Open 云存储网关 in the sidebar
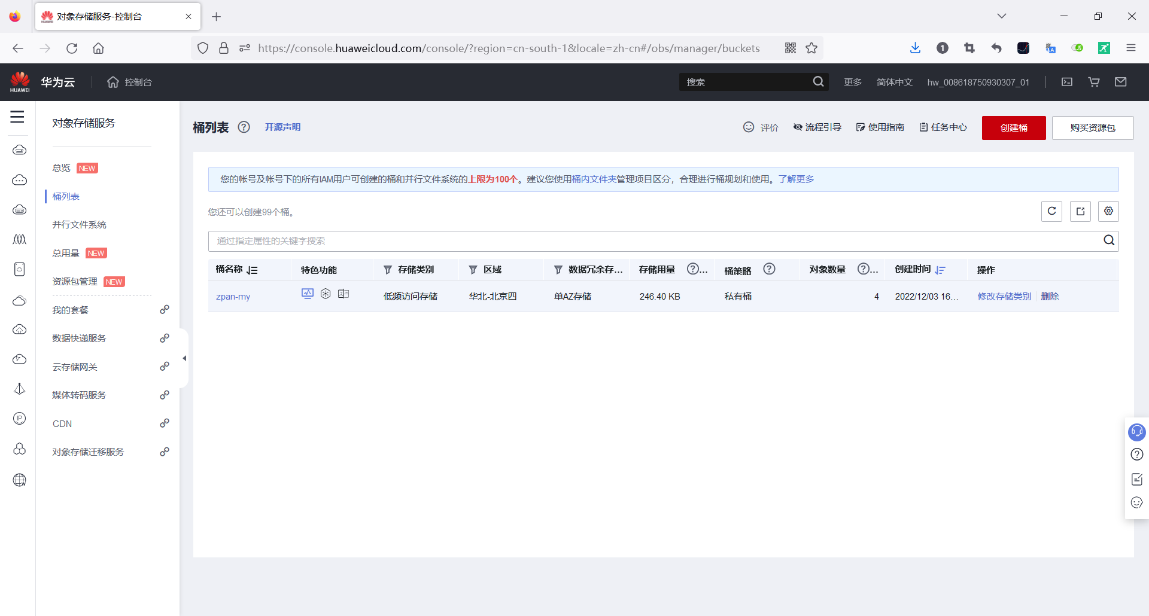The width and height of the screenshot is (1149, 616). tap(75, 367)
